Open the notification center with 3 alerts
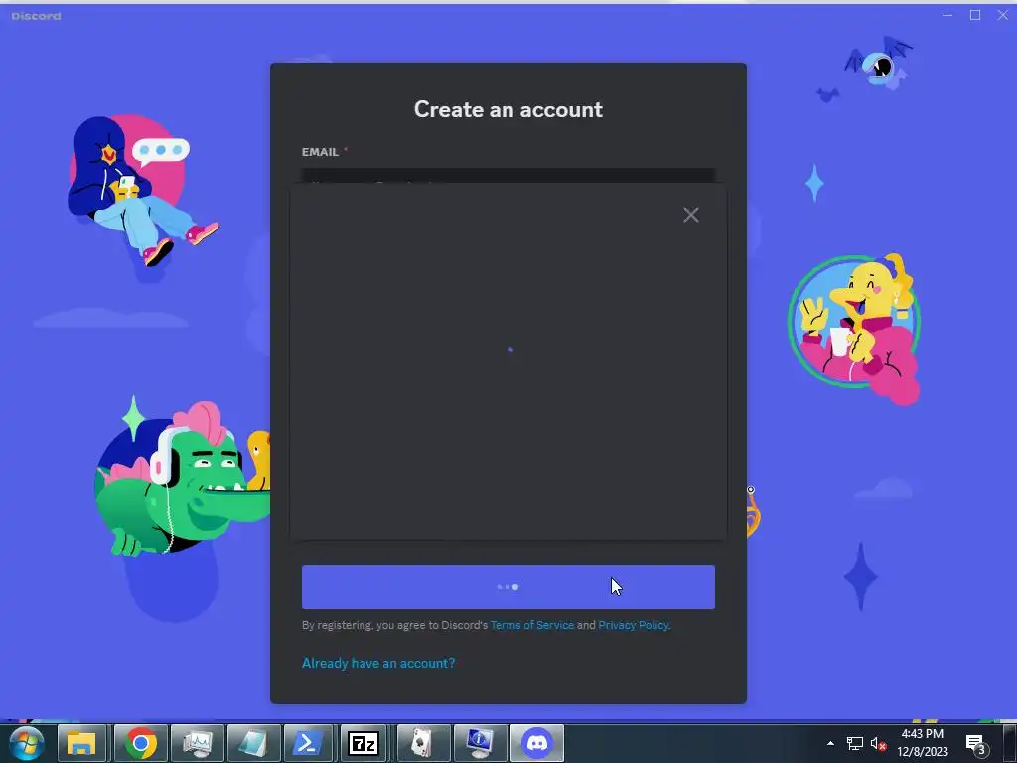 coord(976,745)
